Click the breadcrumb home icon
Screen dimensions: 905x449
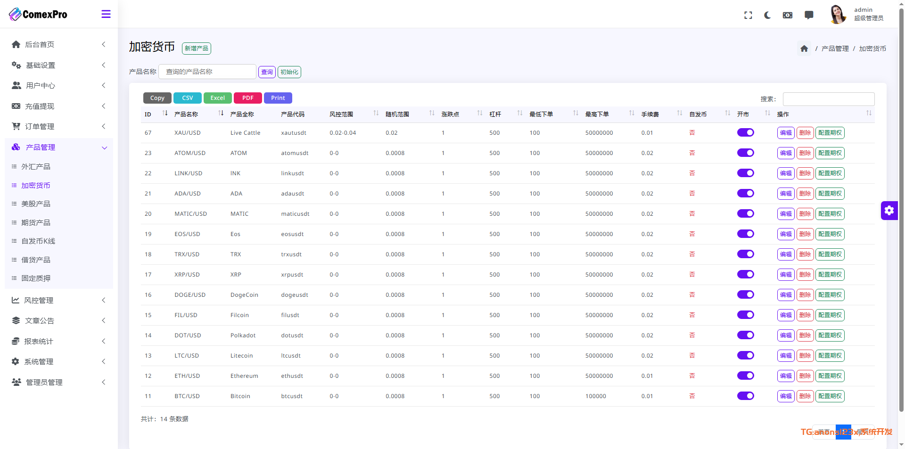(804, 49)
